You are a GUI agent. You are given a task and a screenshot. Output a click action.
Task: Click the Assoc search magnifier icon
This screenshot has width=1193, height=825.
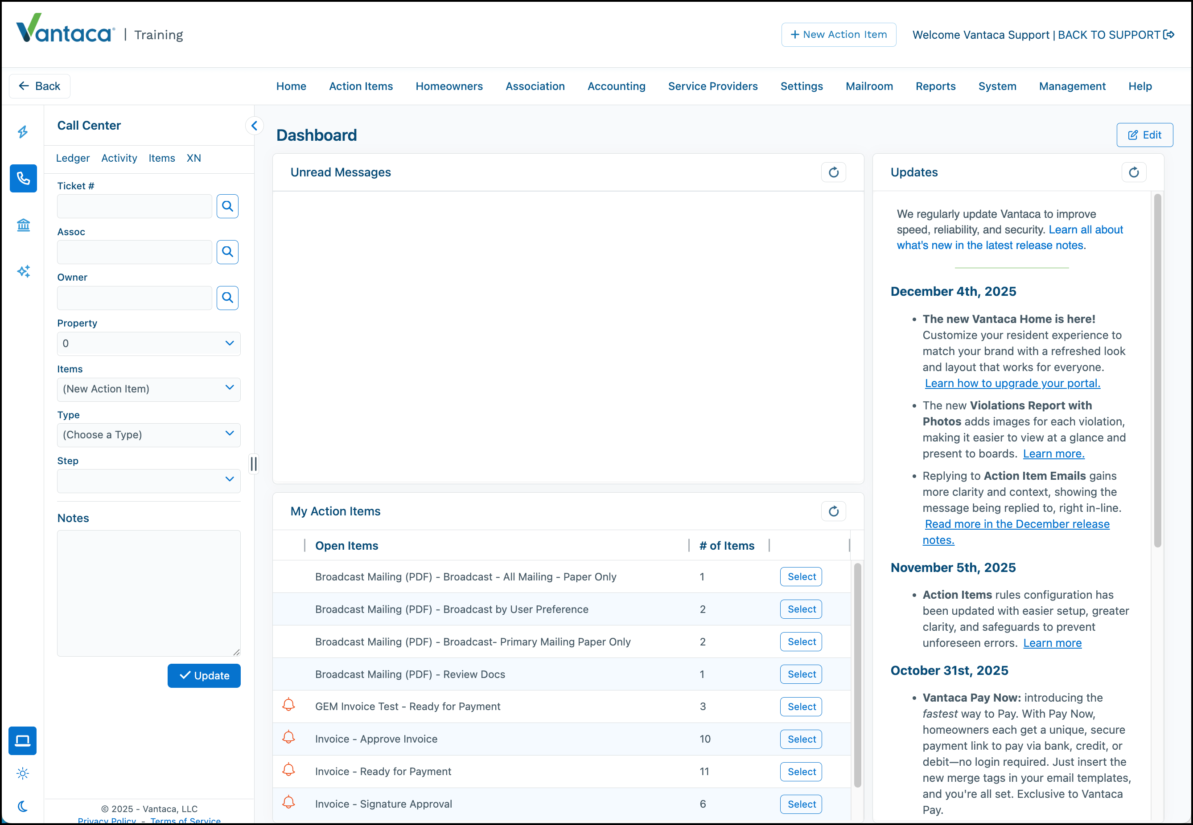[227, 252]
